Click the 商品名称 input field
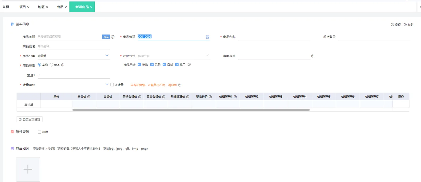 click(x=274, y=37)
